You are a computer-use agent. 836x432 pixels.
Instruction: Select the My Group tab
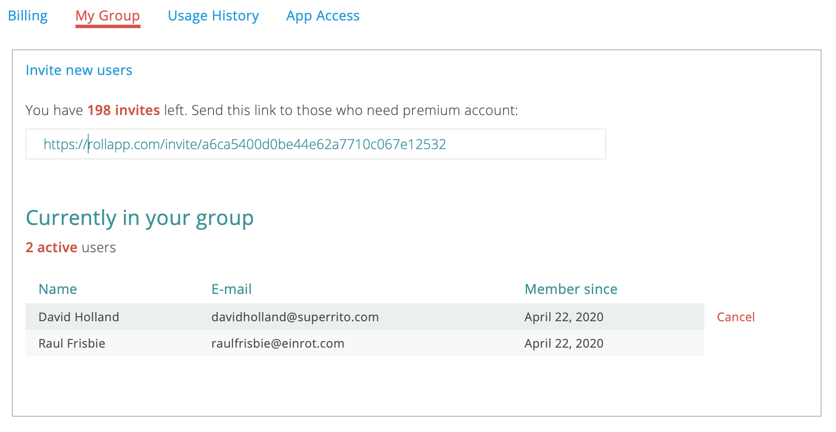point(108,16)
